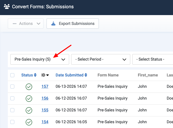Image resolution: width=173 pixels, height=128 pixels.
Task: Open submission ID 155 link
Action: click(x=45, y=110)
